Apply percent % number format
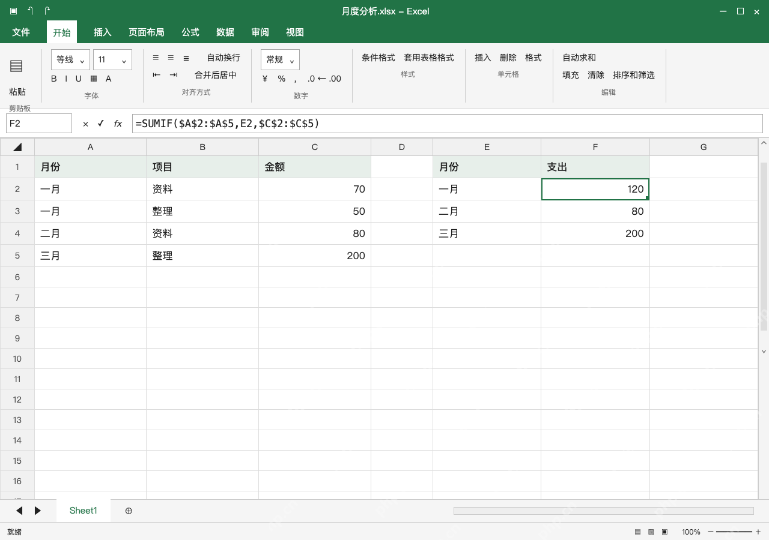 [282, 79]
